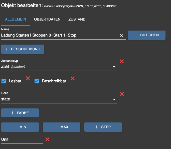Toggle the Lesbar checkbox

(4, 81)
